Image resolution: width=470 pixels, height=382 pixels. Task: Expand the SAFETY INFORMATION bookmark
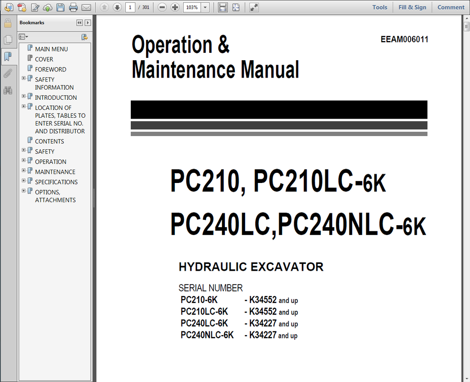click(24, 78)
